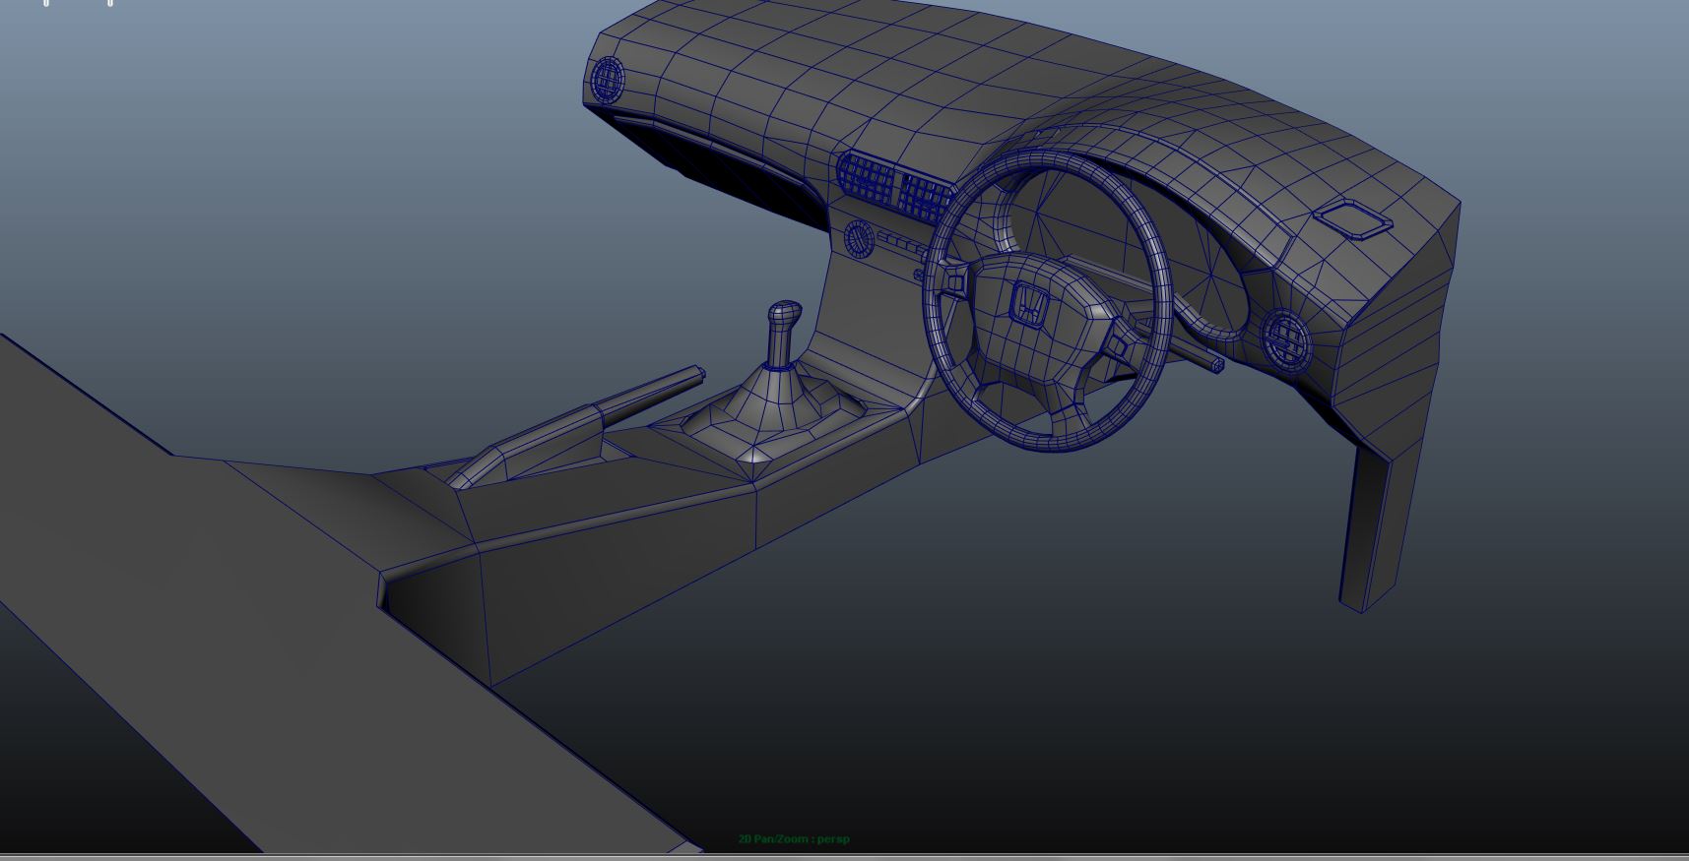Select the right spoke button on the steering wheel

pyautogui.click(x=1119, y=346)
